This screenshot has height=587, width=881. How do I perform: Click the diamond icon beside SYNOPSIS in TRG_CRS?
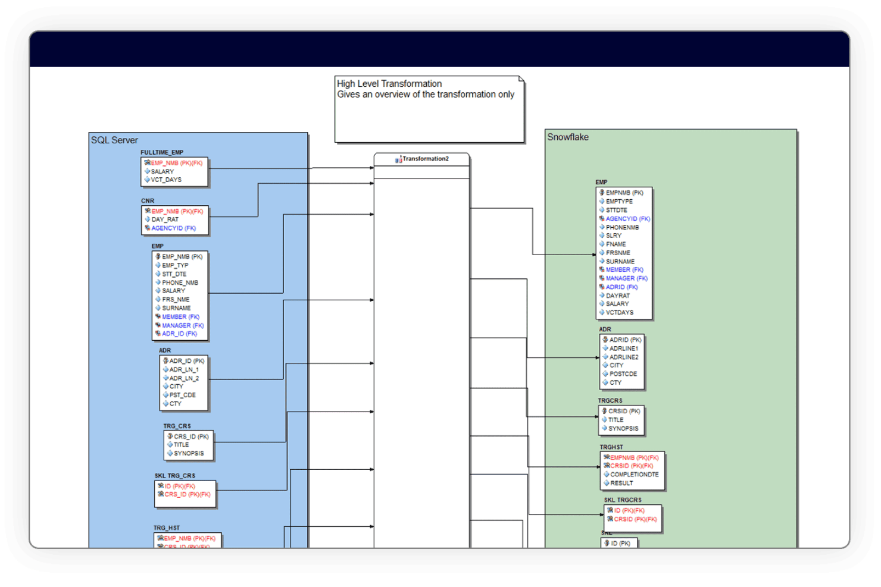point(170,453)
